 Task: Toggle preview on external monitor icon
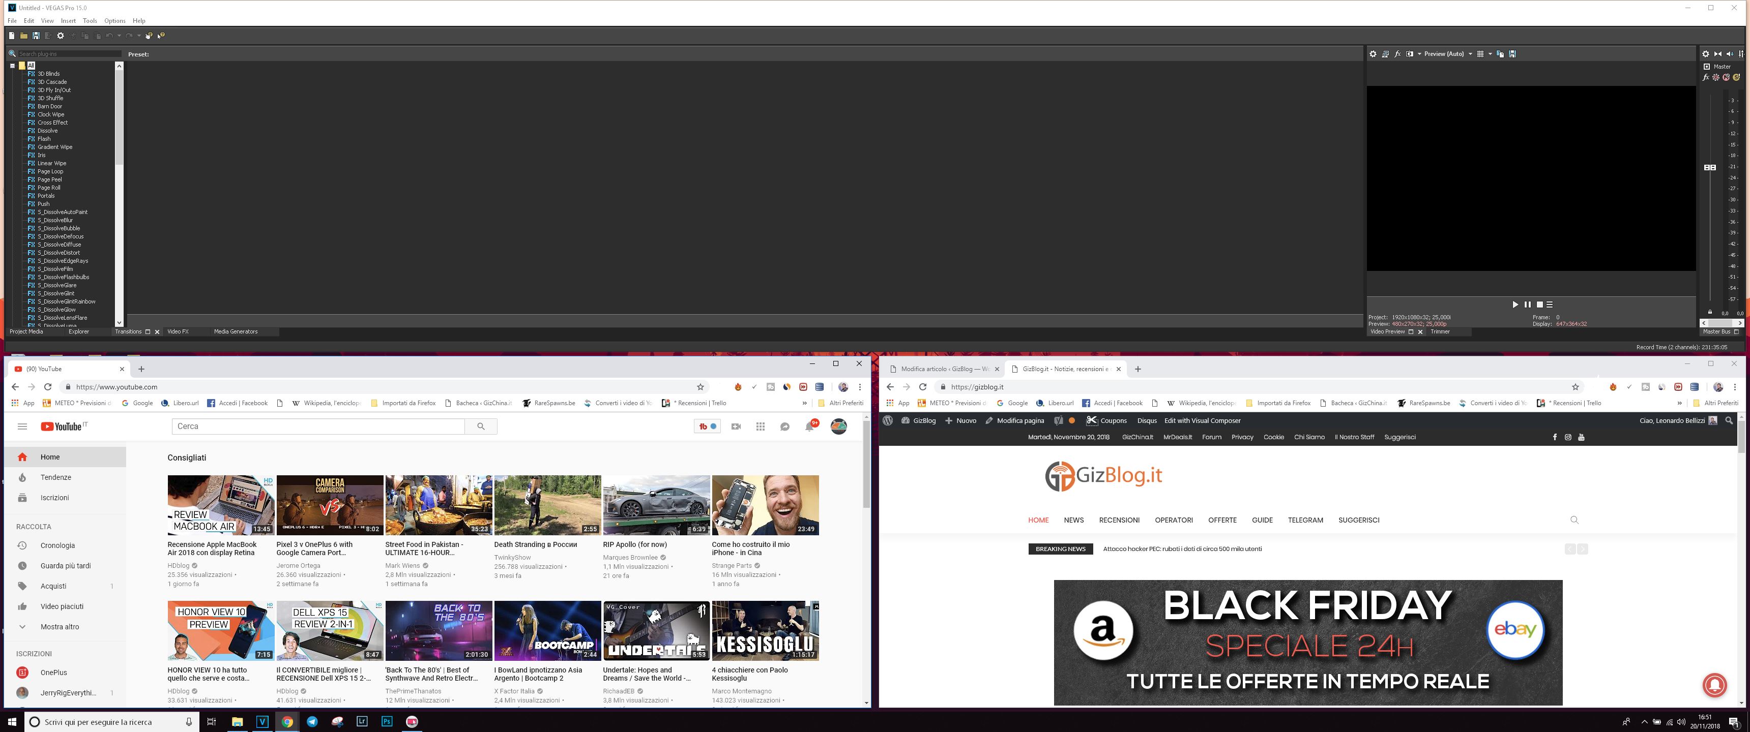tap(1385, 54)
